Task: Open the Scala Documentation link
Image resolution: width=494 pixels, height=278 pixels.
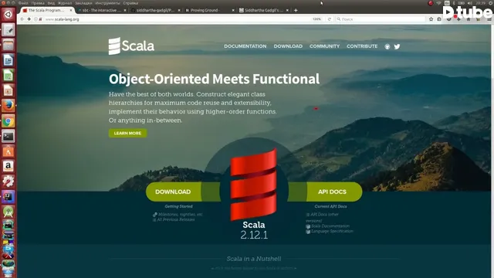Action: click(330, 226)
